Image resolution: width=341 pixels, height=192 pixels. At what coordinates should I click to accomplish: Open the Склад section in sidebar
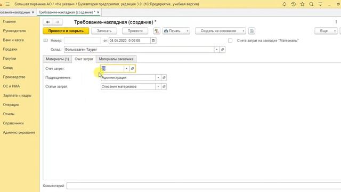click(8, 68)
